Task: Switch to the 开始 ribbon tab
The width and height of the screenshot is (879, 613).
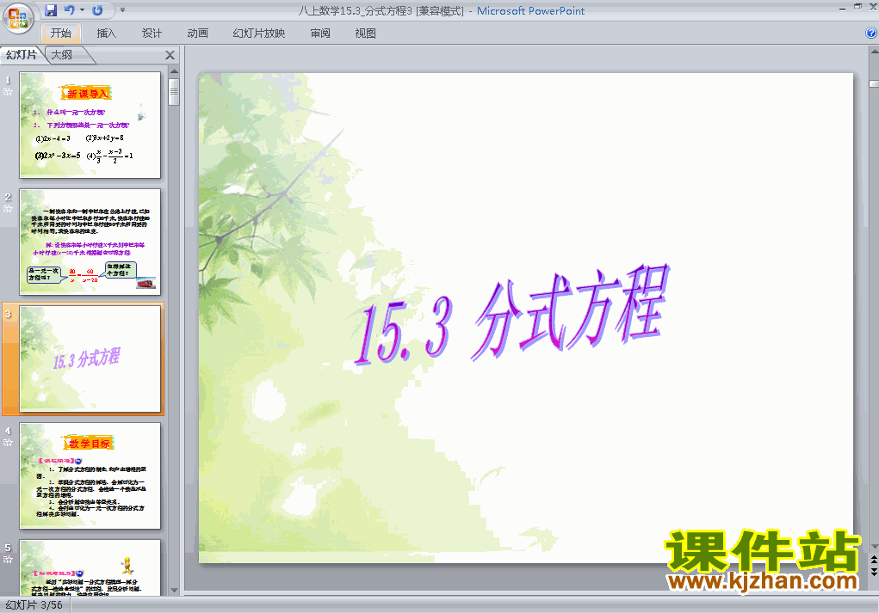Action: coord(60,34)
